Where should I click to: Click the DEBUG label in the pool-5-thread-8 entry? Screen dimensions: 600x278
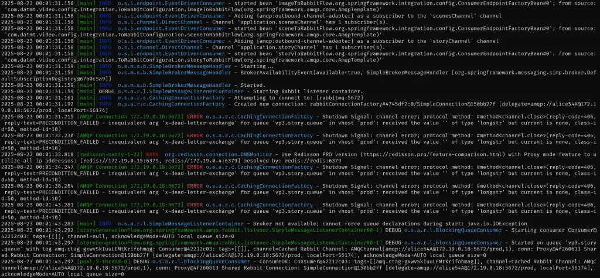coord(141,262)
